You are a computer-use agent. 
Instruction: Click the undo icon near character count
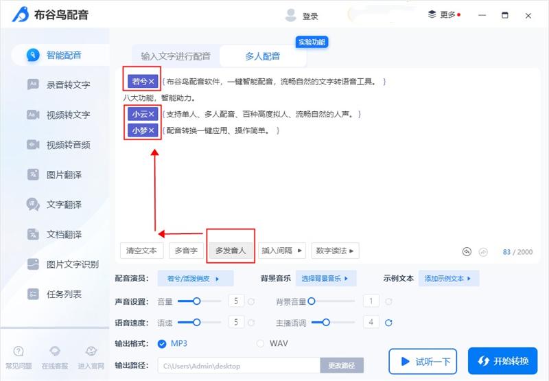pyautogui.click(x=467, y=252)
